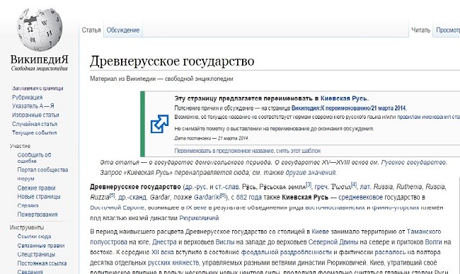Open Спецстраницы link
Image resolution: width=460 pixels, height=274 pixels.
coord(36,254)
